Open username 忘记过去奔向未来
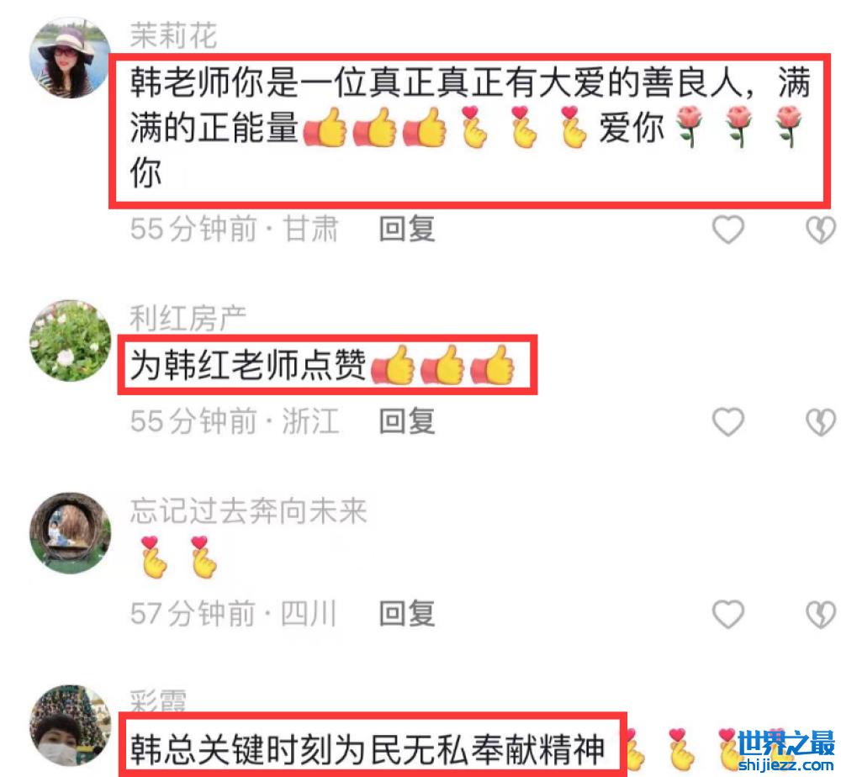The width and height of the screenshot is (841, 777). point(248,510)
